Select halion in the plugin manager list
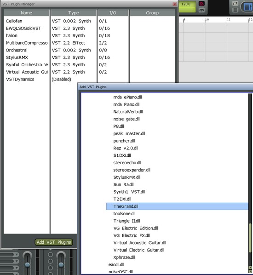 coord(11,35)
